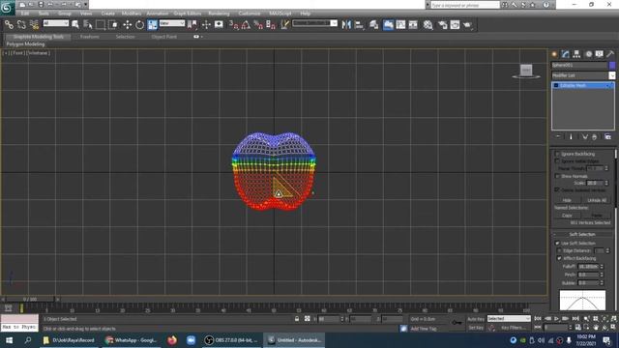This screenshot has width=619, height=348.
Task: Toggle Window/Crossing selection mode
Action: tap(113, 25)
